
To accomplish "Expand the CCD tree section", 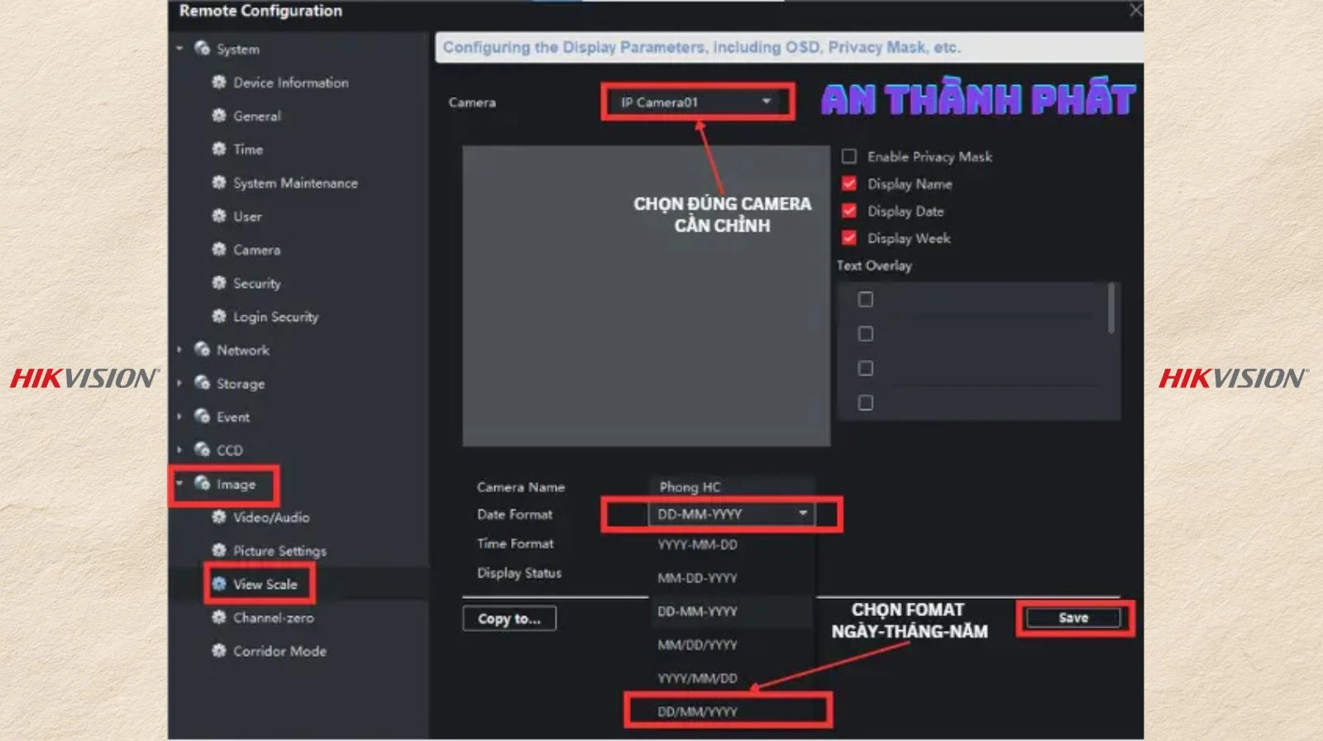I will (179, 450).
